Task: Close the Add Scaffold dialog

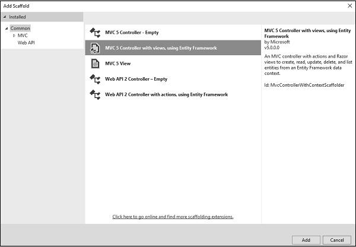Action: click(348, 5)
